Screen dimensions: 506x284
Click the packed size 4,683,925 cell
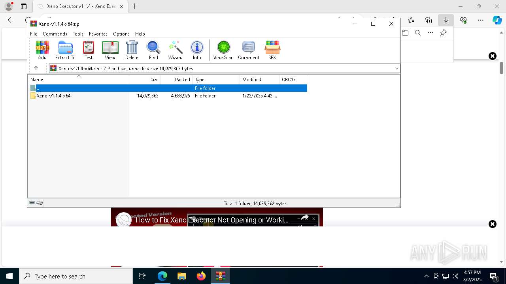point(181,96)
